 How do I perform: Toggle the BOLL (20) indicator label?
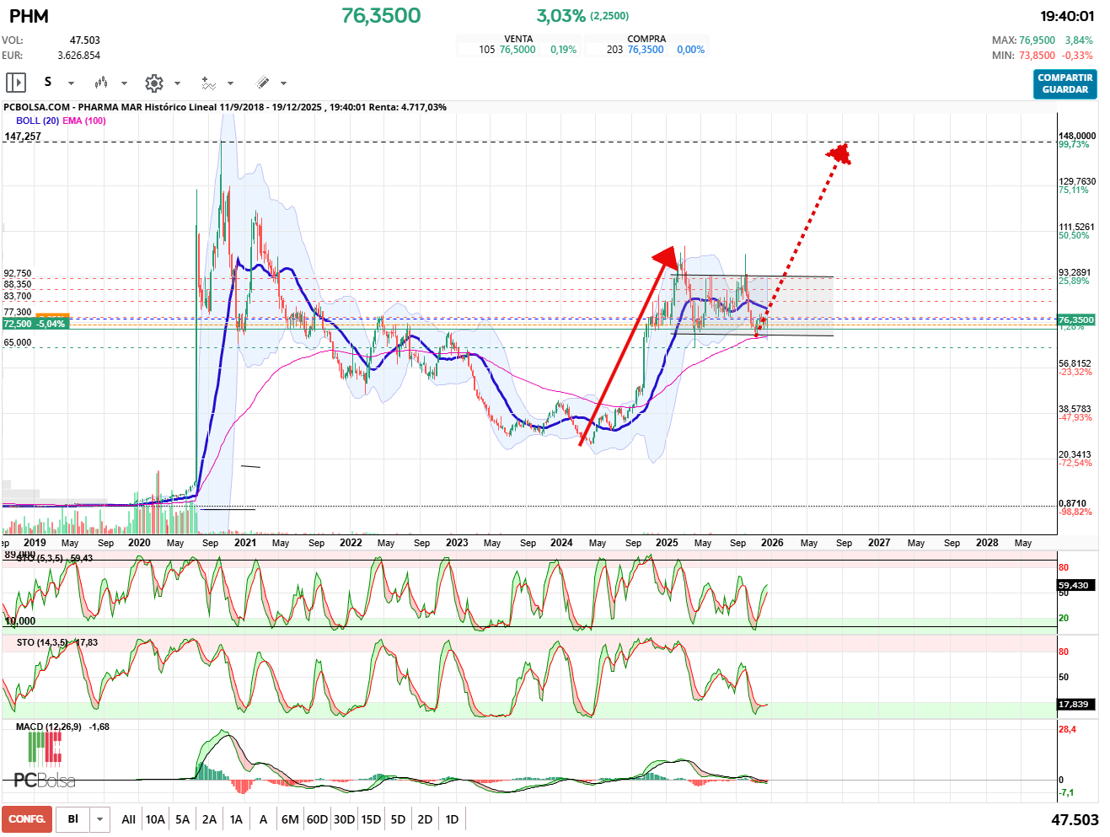coord(37,121)
